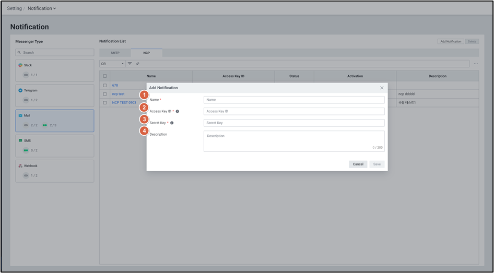Click the info icon beside Access Key ID
Screen dimensions: 494x273
178,111
